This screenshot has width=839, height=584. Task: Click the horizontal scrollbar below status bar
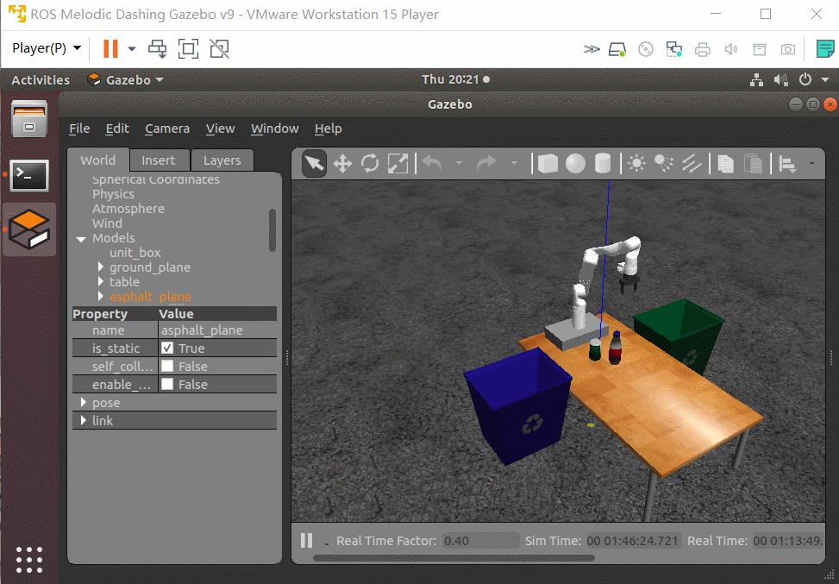454,558
